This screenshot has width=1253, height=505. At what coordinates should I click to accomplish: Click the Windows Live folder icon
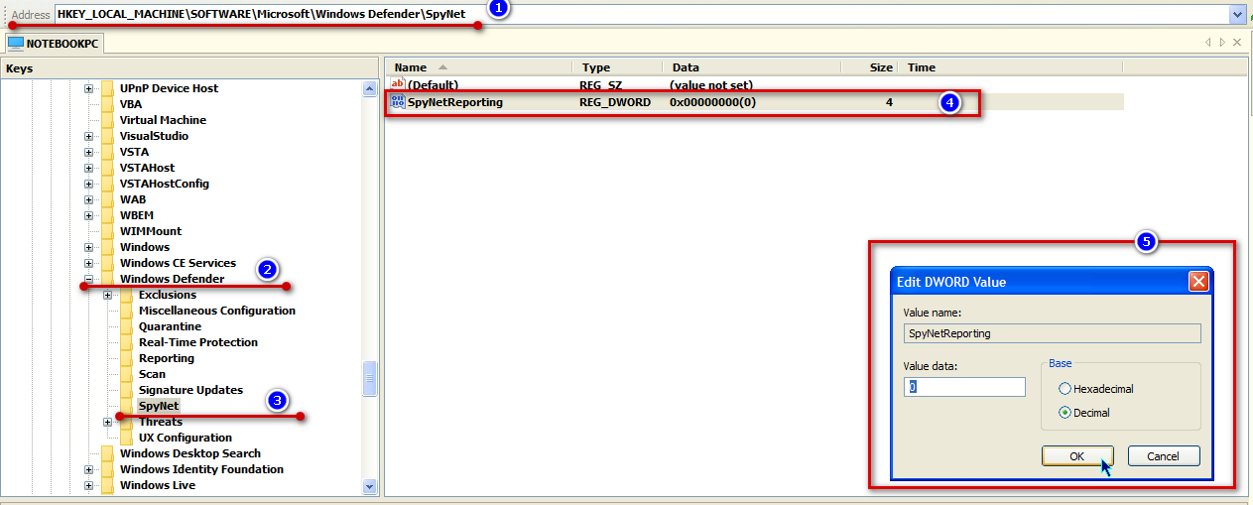(x=107, y=485)
